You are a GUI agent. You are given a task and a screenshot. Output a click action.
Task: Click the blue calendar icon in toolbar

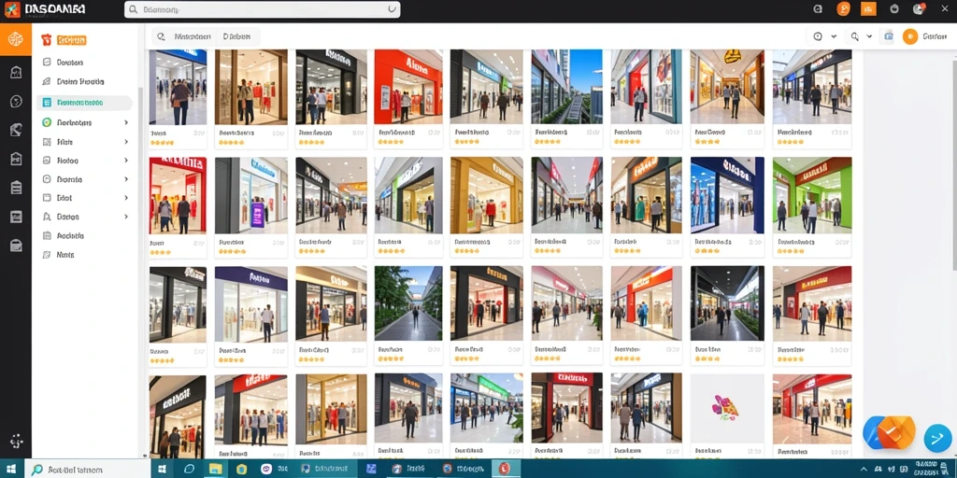(889, 36)
